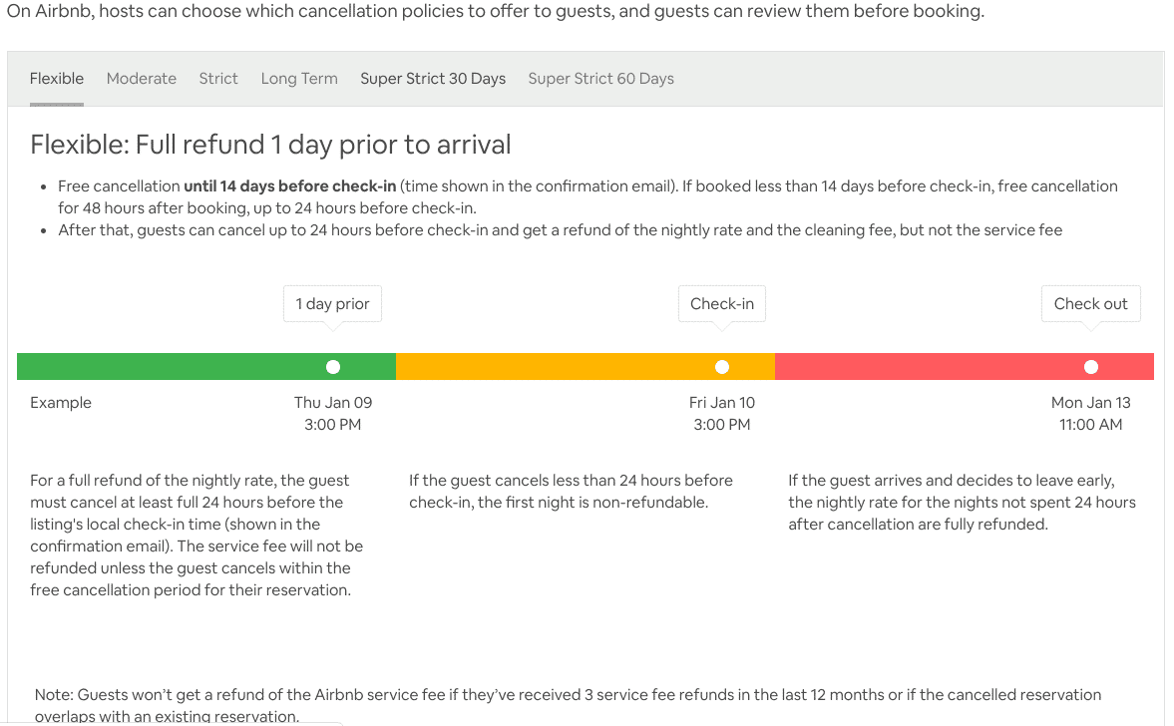1174x726 pixels.
Task: View the Super Strict 60 Days policy
Action: point(600,78)
